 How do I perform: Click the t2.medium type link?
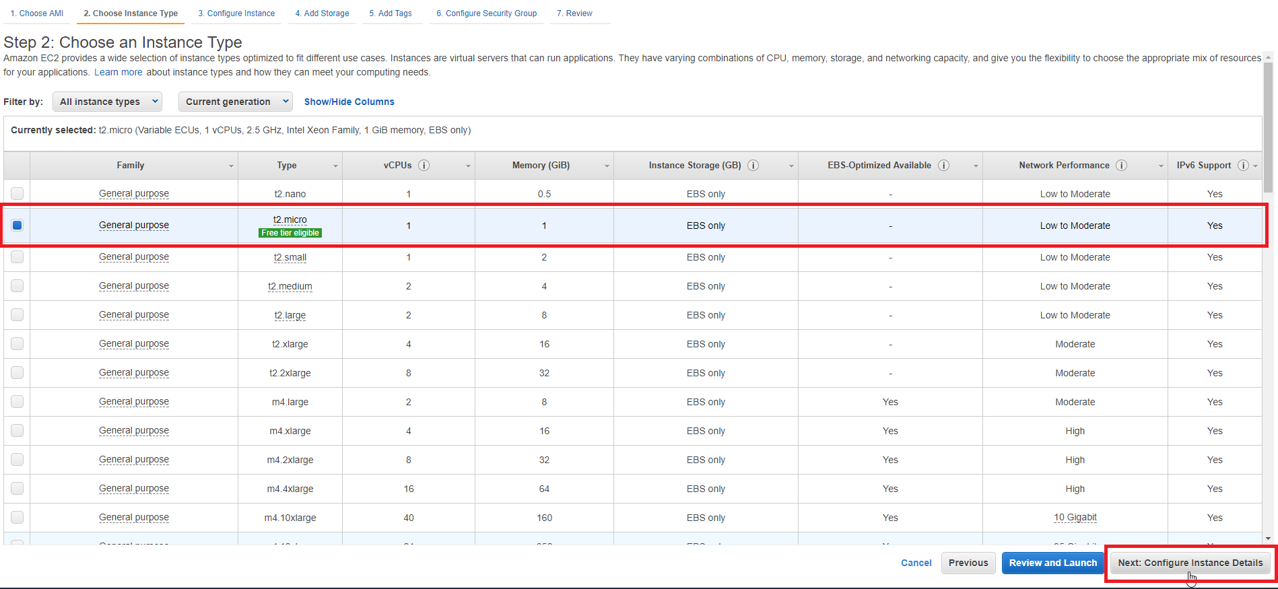290,286
